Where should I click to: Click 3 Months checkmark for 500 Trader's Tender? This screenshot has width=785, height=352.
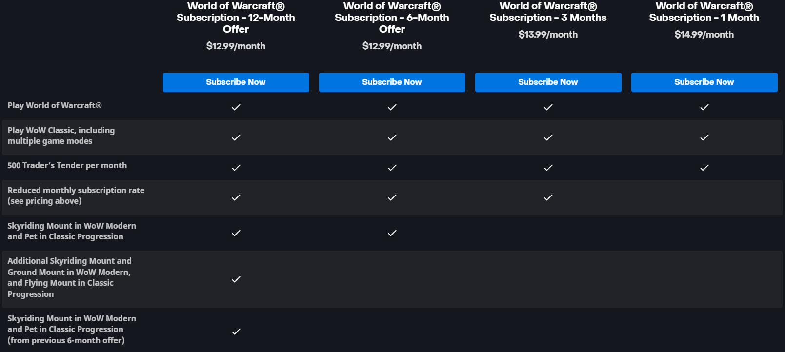(x=548, y=168)
